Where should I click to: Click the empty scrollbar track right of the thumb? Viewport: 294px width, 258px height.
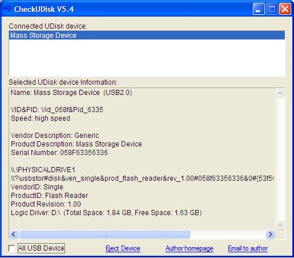228,234
